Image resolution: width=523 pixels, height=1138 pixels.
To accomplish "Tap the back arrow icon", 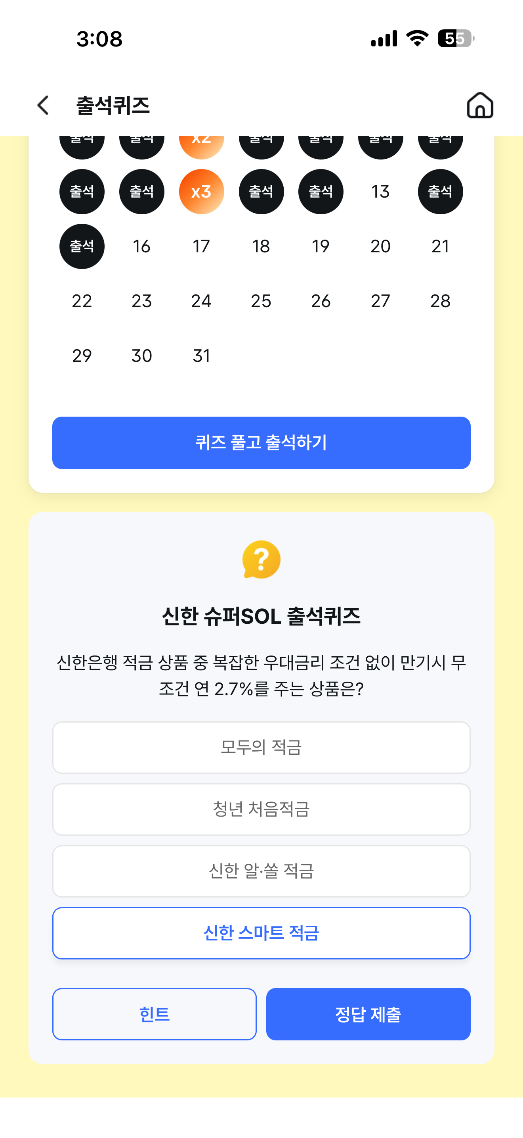I will [43, 105].
